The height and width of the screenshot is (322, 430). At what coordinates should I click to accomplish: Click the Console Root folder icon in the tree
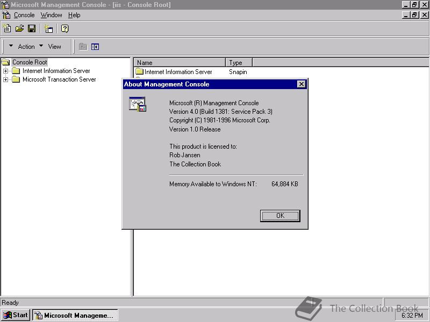6,62
